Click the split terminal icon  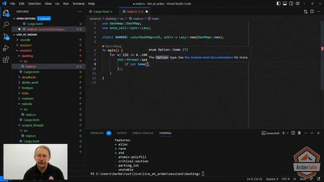point(293,133)
